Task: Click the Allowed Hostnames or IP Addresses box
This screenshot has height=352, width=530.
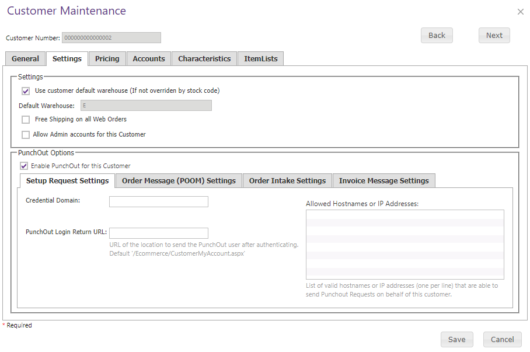Action: tap(405, 245)
